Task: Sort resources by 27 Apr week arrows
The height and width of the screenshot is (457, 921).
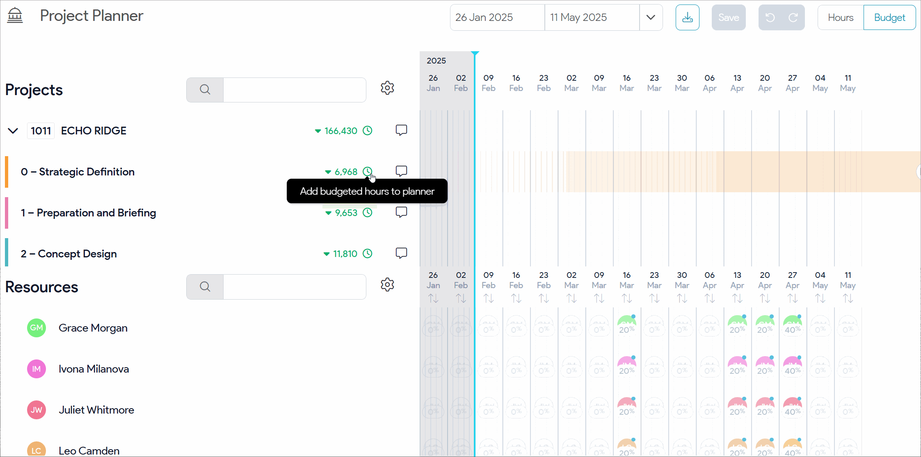Action: pyautogui.click(x=793, y=298)
